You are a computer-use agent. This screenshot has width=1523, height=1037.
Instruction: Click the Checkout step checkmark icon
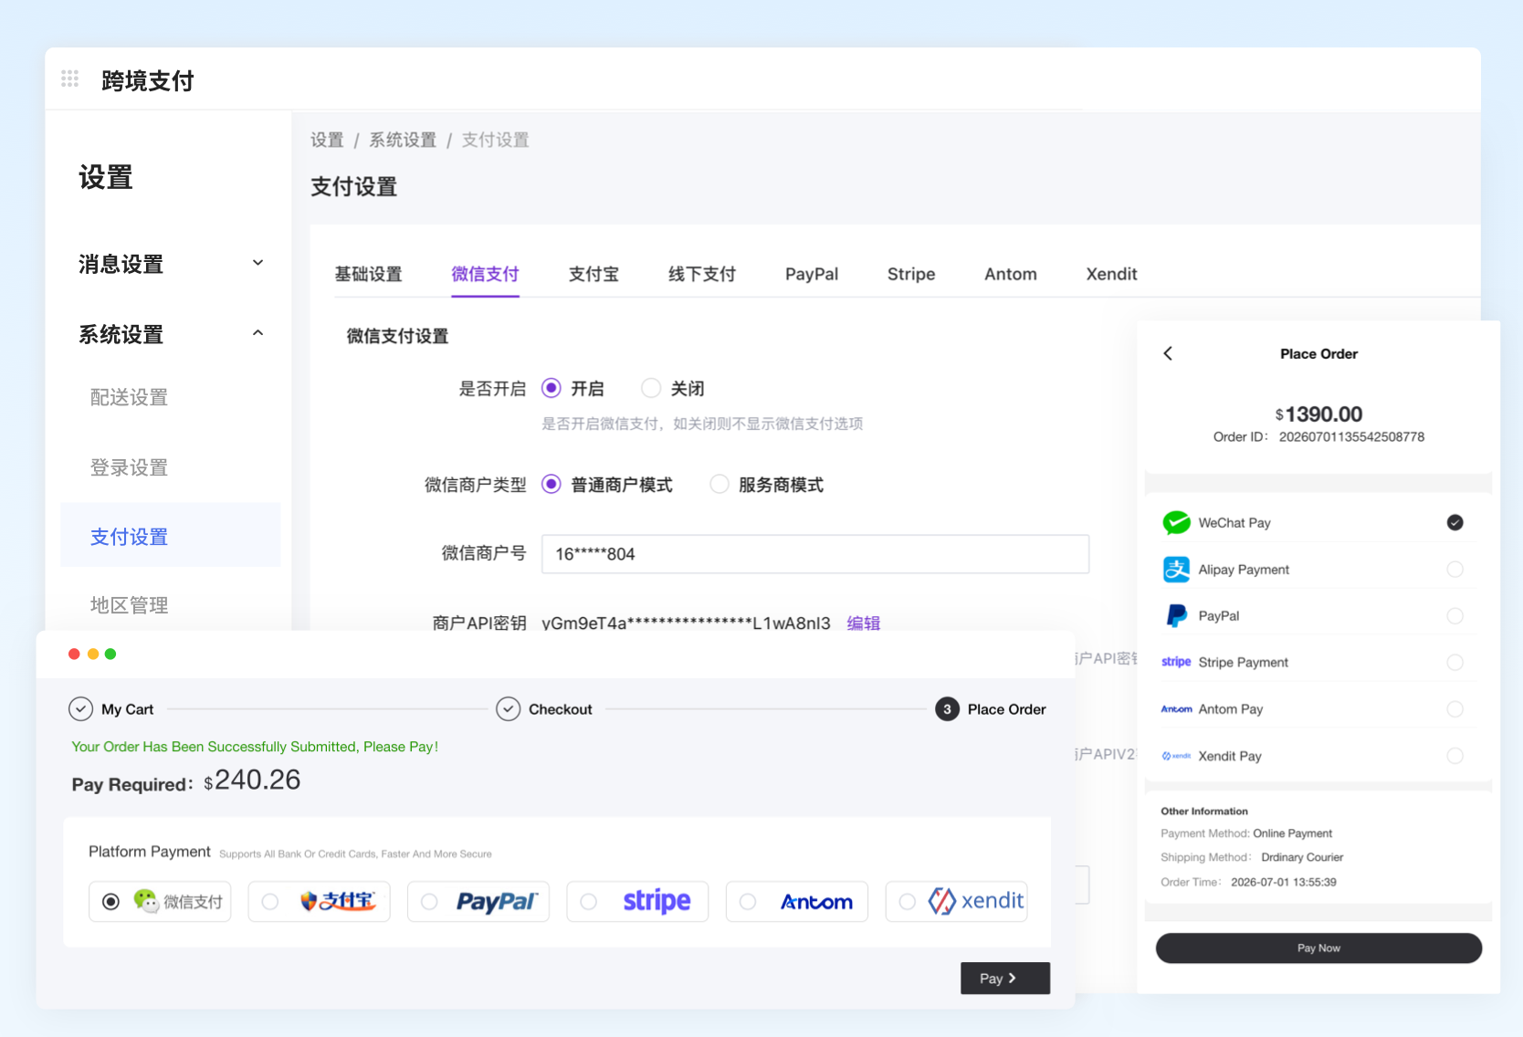pos(508,708)
